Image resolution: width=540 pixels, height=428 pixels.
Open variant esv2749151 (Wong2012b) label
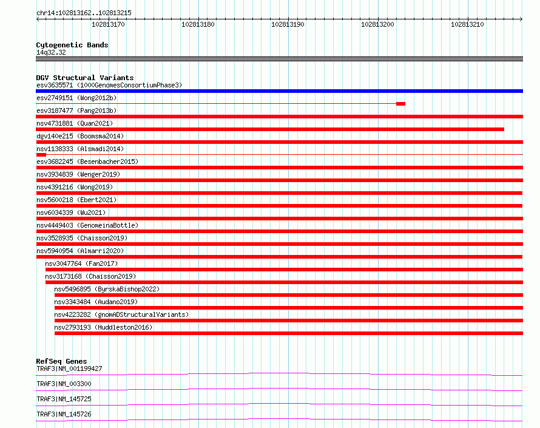[x=76, y=98]
